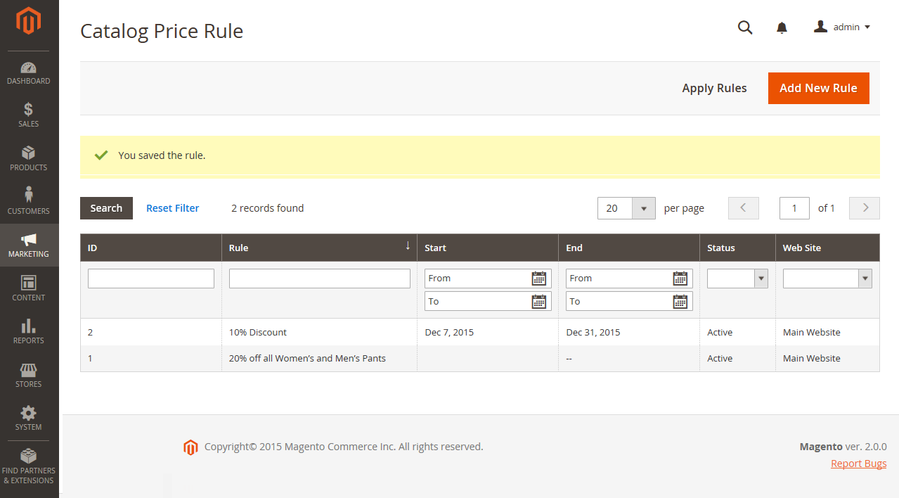Click the Magento logo in footer
The height and width of the screenshot is (498, 899).
coord(190,447)
